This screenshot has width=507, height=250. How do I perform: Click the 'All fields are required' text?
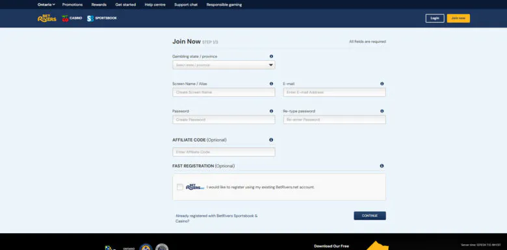point(367,42)
